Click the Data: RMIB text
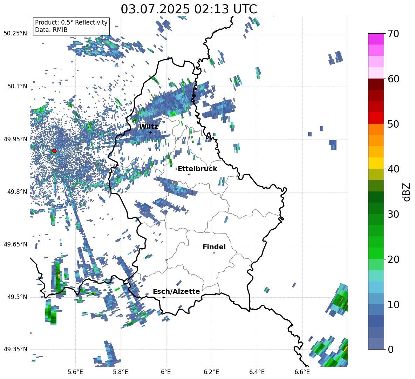The image size is (415, 379). [51, 30]
